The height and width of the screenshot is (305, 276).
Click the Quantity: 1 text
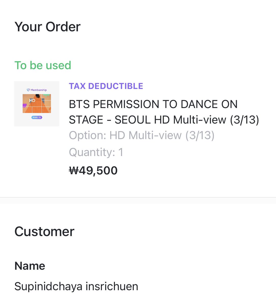pos(96,152)
